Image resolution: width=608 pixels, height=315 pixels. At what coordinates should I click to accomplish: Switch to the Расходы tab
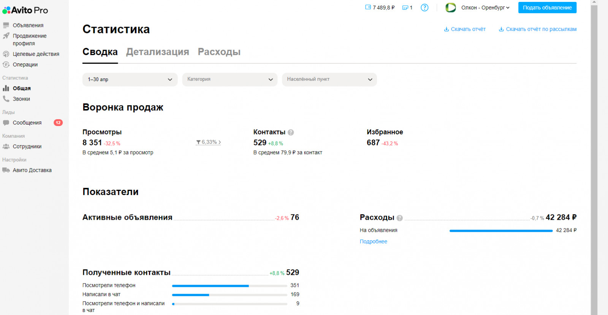219,52
